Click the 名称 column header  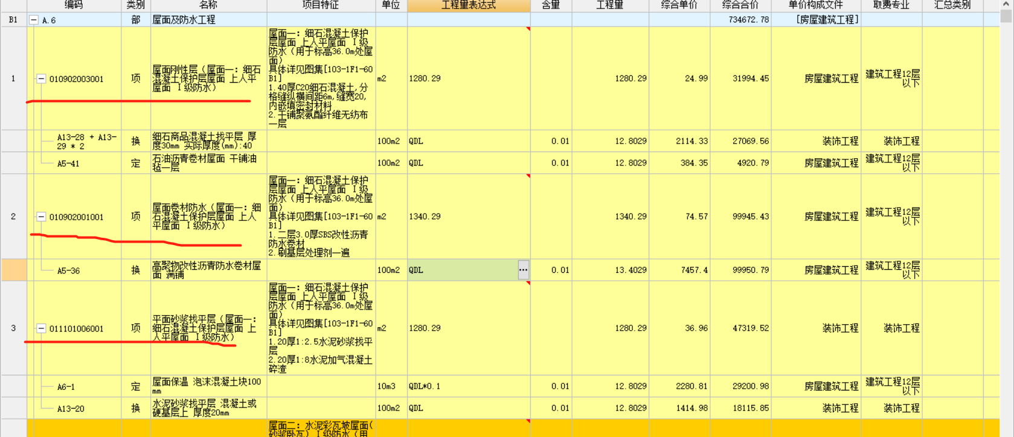pos(208,5)
